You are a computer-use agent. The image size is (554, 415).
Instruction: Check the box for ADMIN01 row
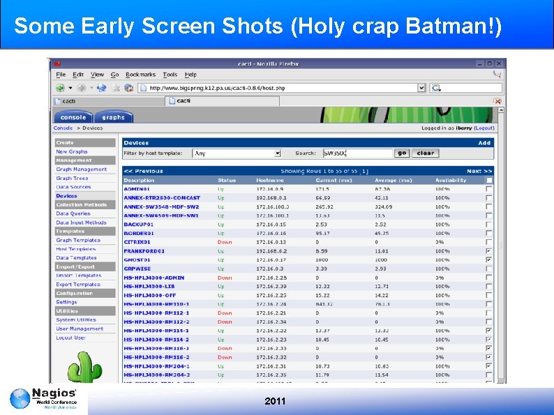pos(489,189)
